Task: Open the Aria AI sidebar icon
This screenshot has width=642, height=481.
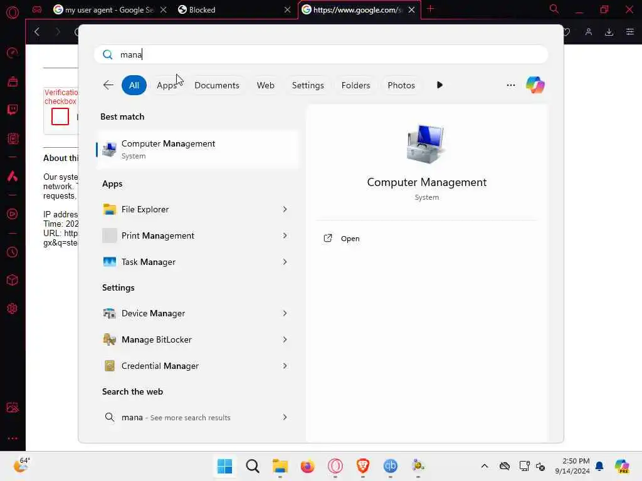Action: pos(13,176)
